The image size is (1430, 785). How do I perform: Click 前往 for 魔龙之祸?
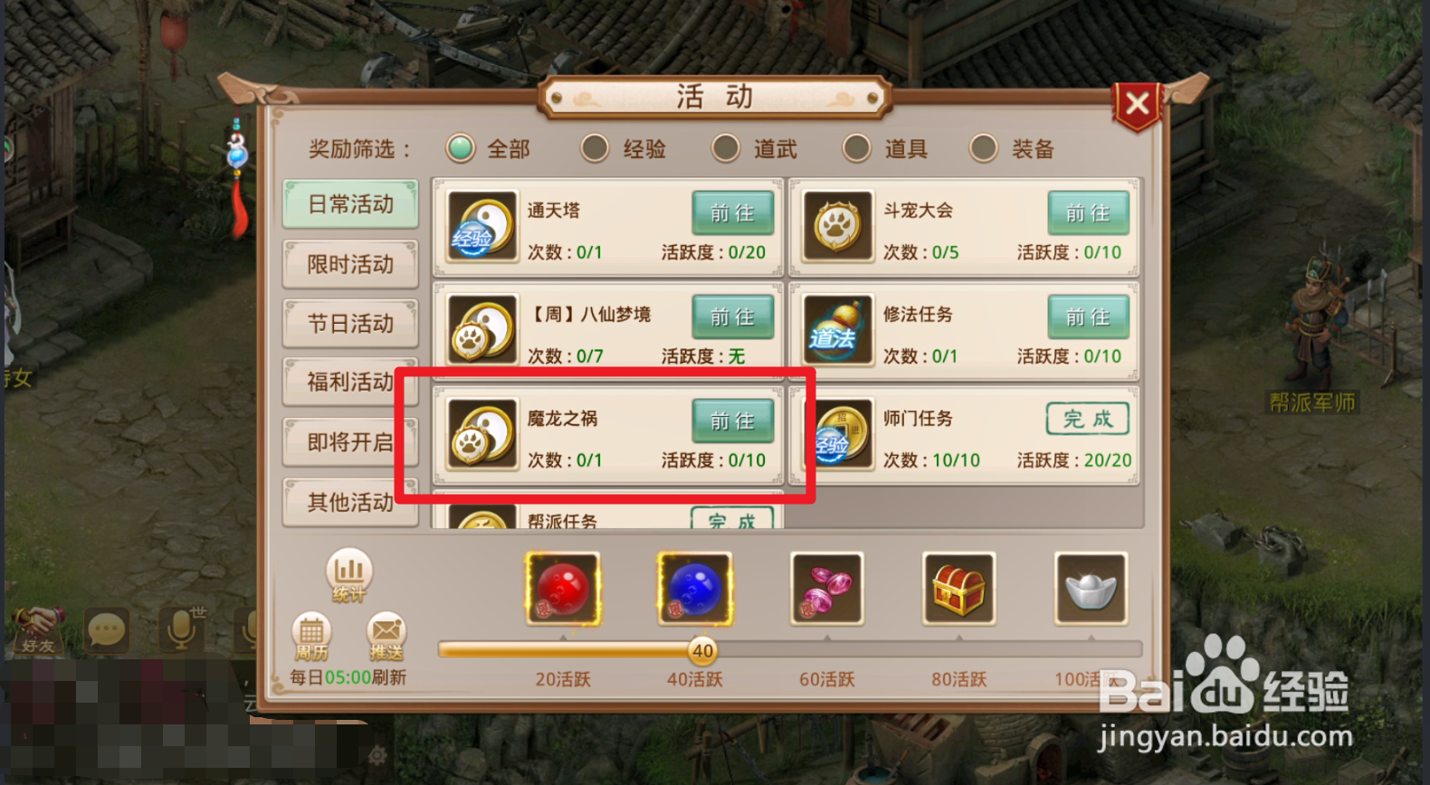tap(733, 421)
